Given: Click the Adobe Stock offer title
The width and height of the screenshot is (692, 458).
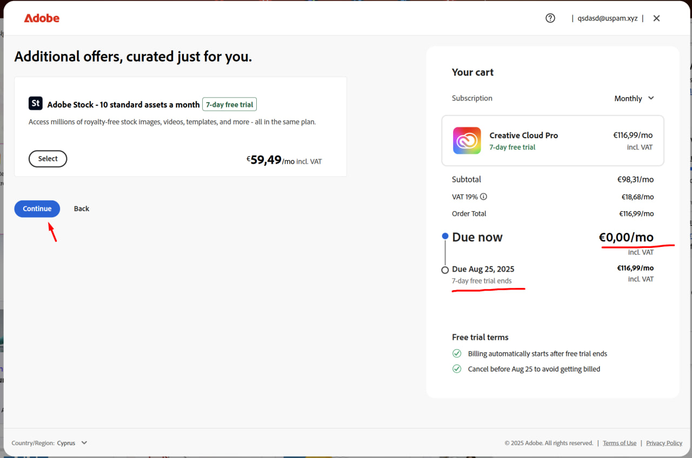Looking at the screenshot, I should pos(123,105).
